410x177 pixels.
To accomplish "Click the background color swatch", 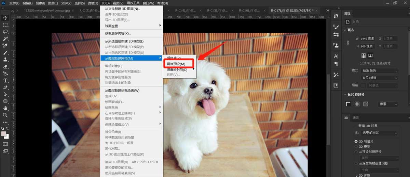I will (7, 136).
